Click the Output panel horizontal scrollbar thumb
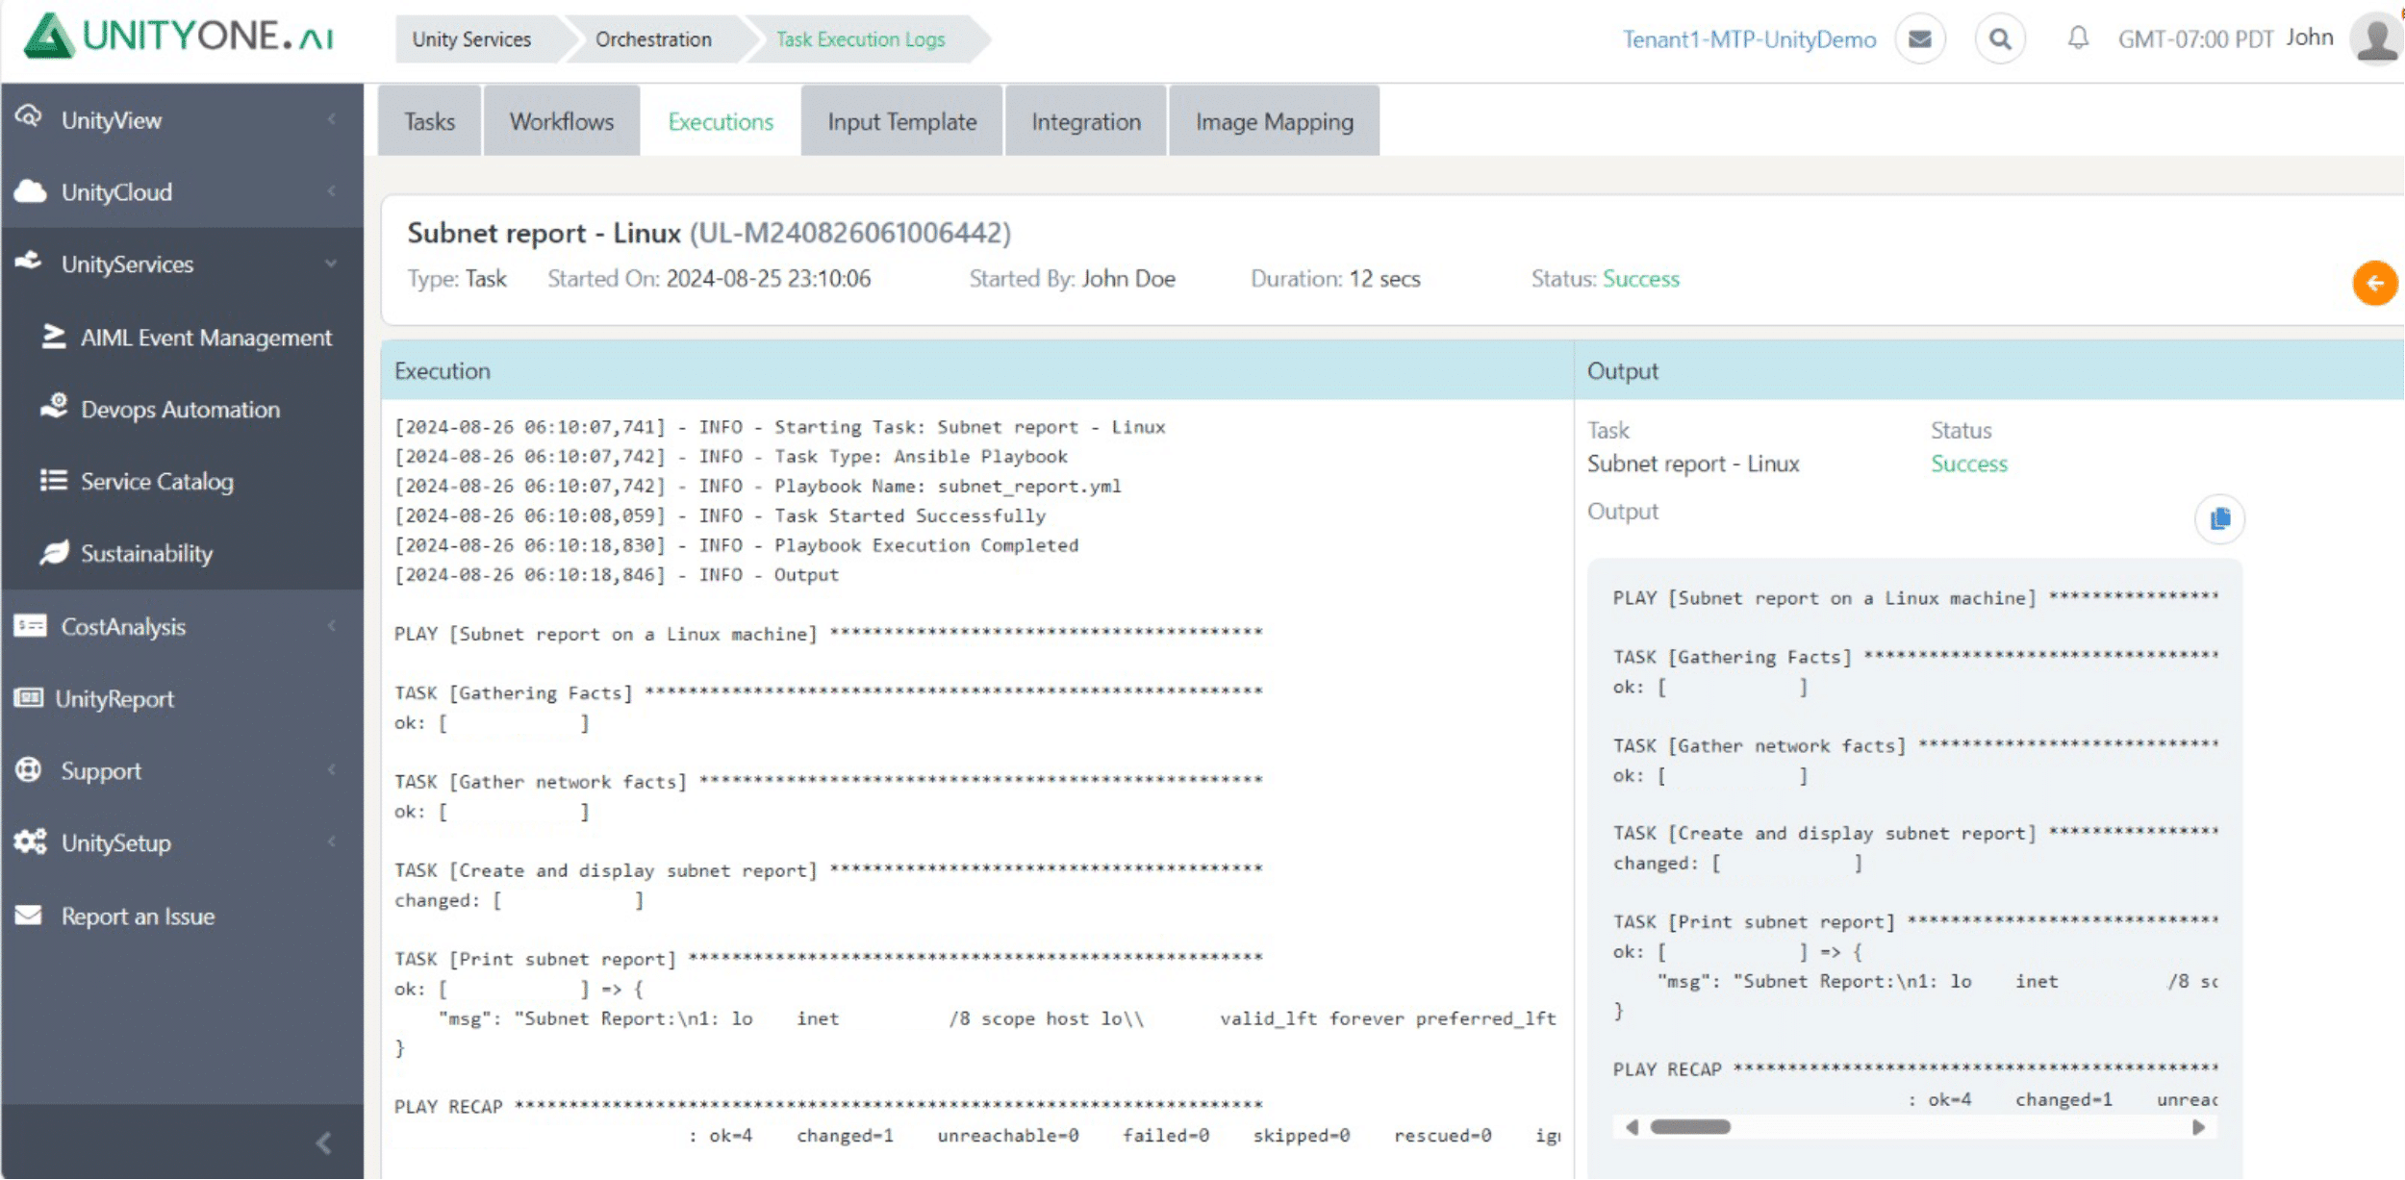Image resolution: width=2405 pixels, height=1180 pixels. (x=1690, y=1126)
